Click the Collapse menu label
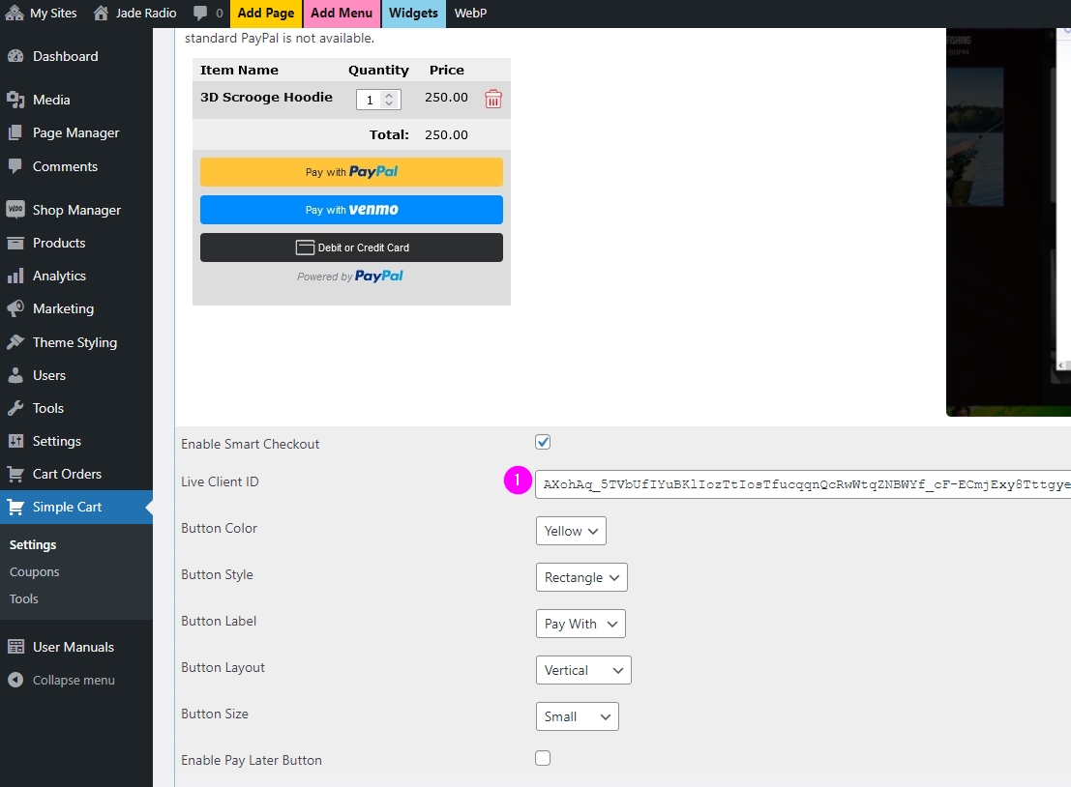The height and width of the screenshot is (787, 1071). 74,681
